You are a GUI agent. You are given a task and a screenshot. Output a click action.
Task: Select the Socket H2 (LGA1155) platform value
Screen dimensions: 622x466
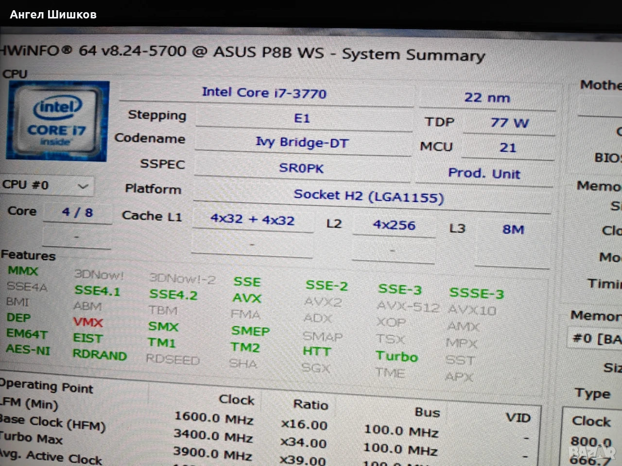pyautogui.click(x=369, y=196)
